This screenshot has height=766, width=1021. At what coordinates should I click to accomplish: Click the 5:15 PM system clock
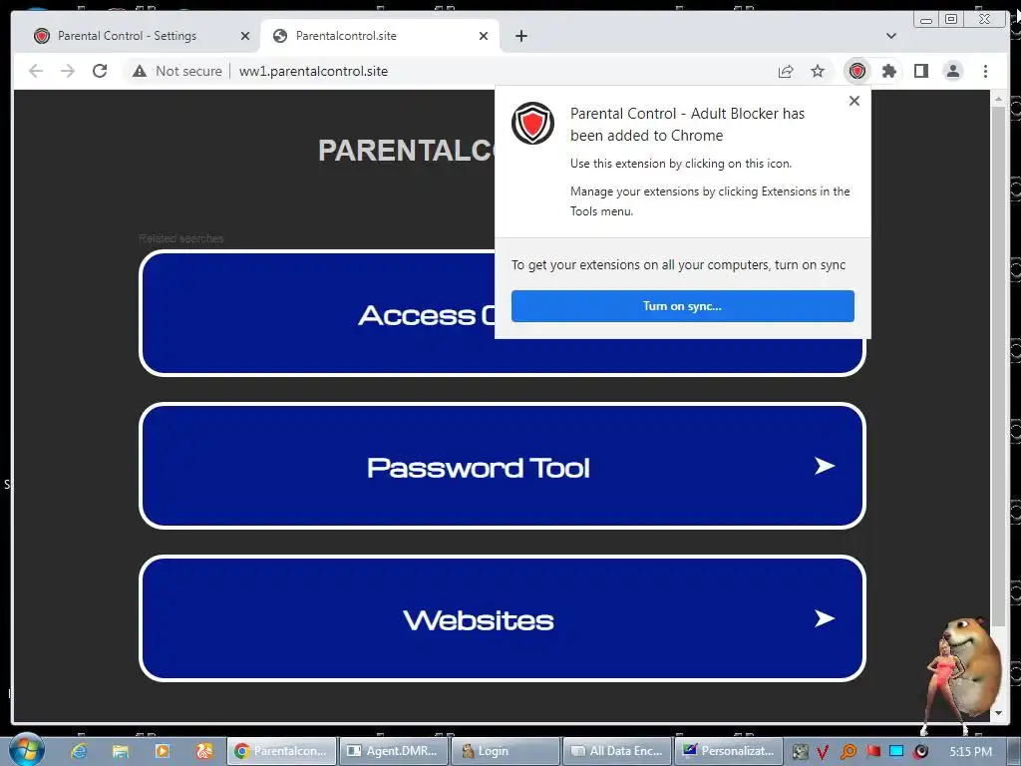point(970,752)
